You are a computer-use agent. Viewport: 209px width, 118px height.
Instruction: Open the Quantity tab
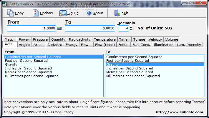tap(58, 39)
